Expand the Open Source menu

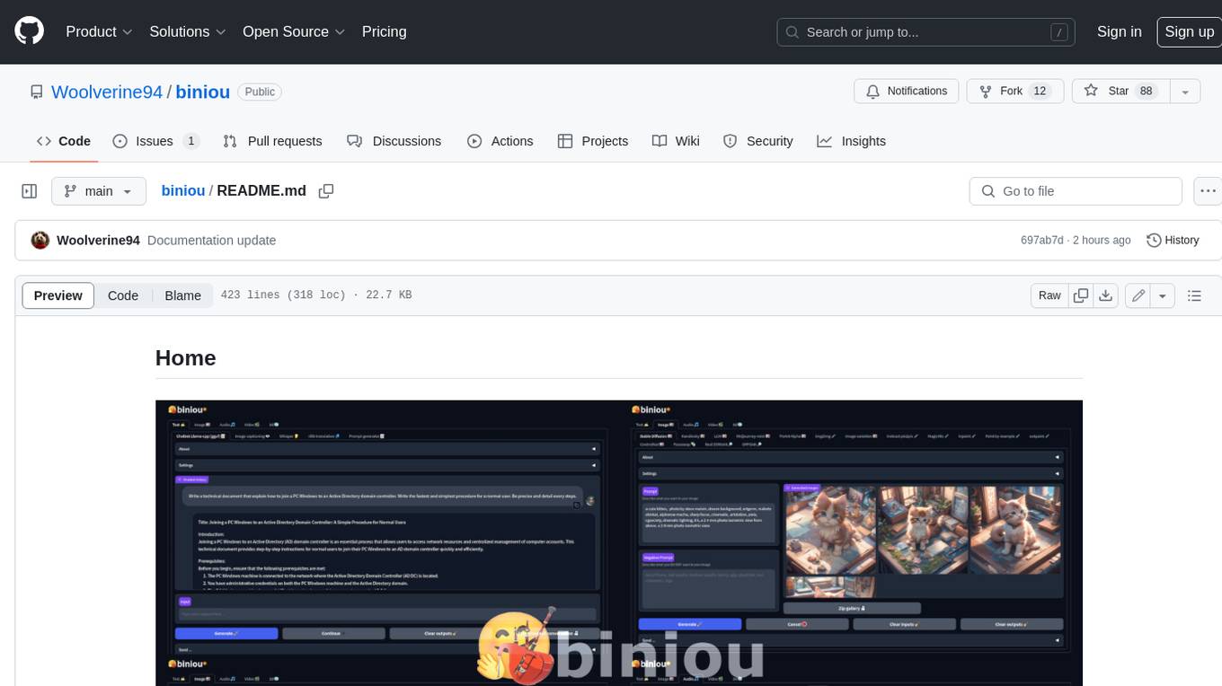294,31
